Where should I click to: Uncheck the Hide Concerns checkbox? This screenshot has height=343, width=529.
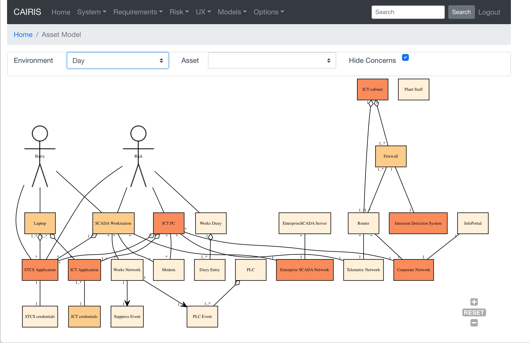405,58
